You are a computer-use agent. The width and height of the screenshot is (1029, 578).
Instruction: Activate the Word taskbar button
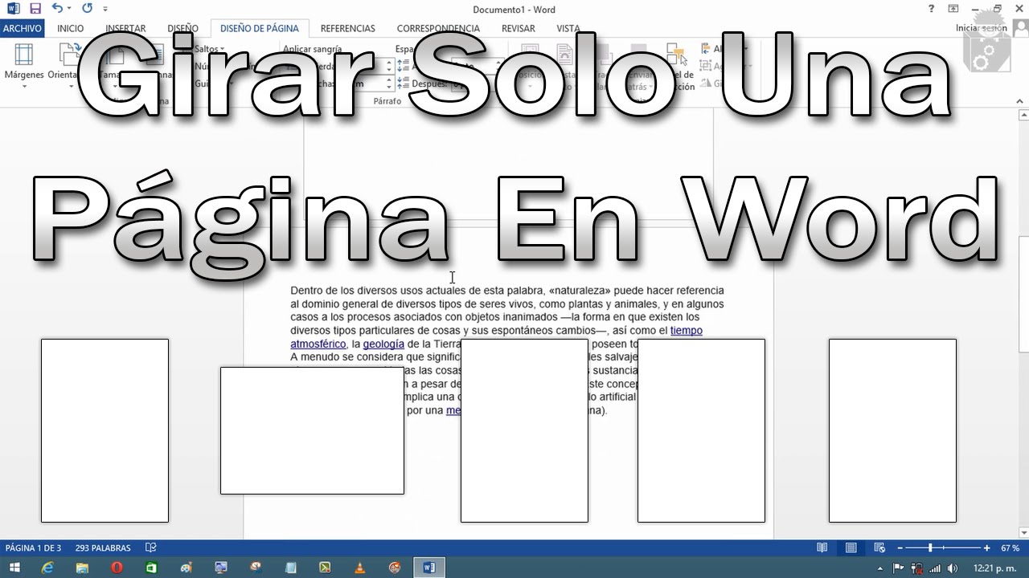(429, 568)
